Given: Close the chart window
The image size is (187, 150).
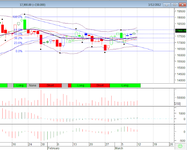Looking at the screenshot, I should 182,5.
